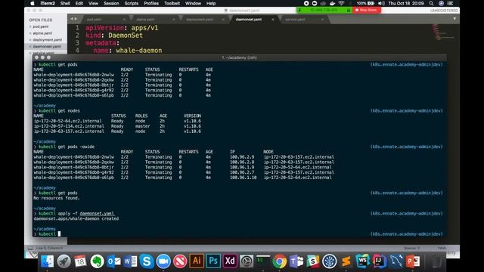Open the tab list dropdown arrow in Sublime
This screenshot has width=484, height=272.
point(455,19)
